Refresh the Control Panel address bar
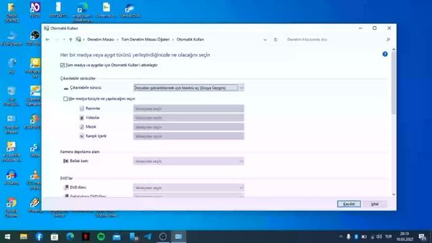Image resolution: width=432 pixels, height=243 pixels. [x=275, y=40]
